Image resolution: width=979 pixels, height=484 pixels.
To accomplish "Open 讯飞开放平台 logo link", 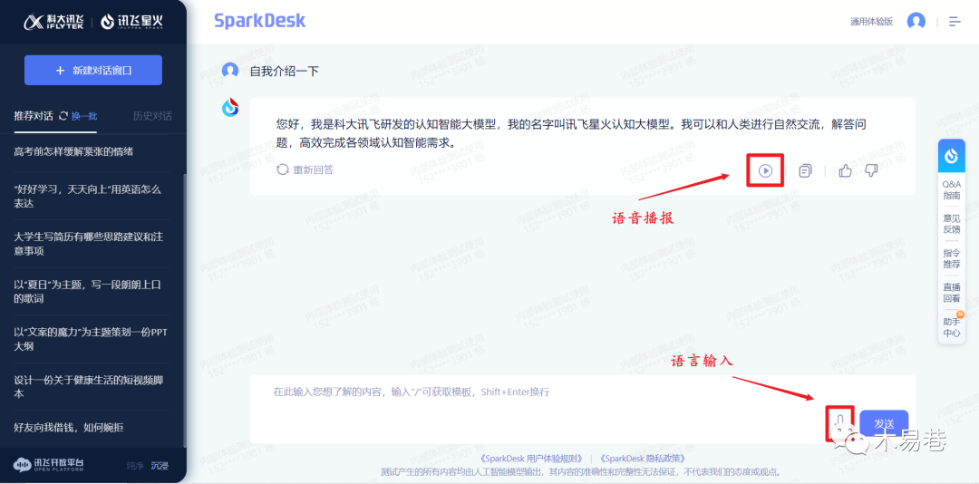I will pos(49,465).
